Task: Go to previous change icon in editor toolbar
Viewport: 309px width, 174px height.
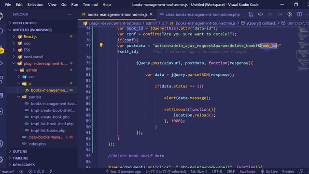Action: tap(260, 14)
